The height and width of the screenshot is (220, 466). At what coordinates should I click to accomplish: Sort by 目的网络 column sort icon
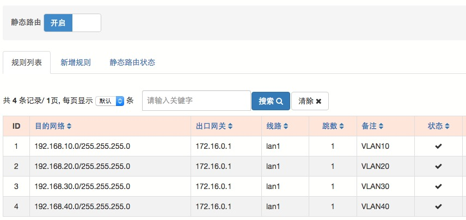[69, 126]
